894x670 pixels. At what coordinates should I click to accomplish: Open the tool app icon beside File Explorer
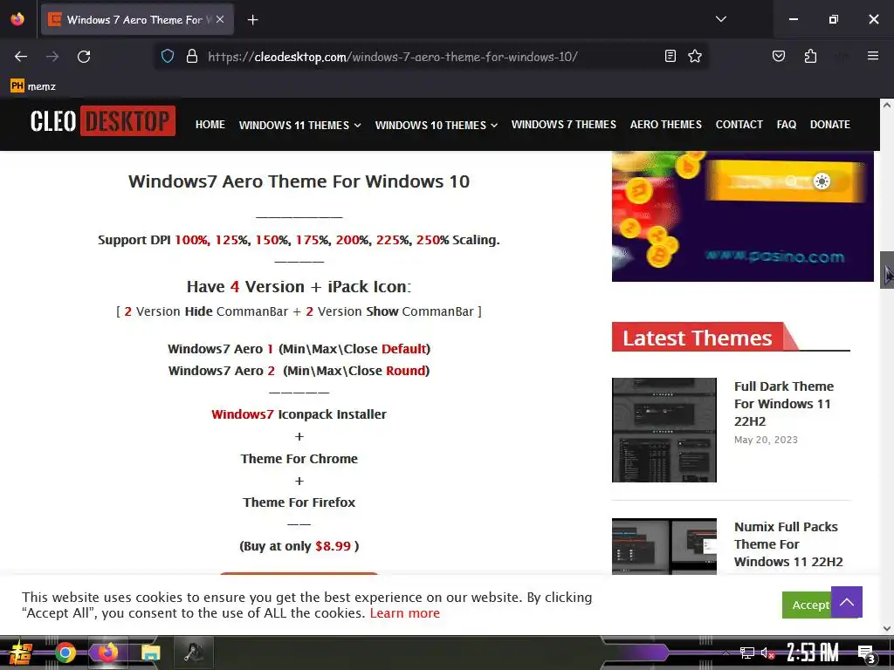click(193, 653)
